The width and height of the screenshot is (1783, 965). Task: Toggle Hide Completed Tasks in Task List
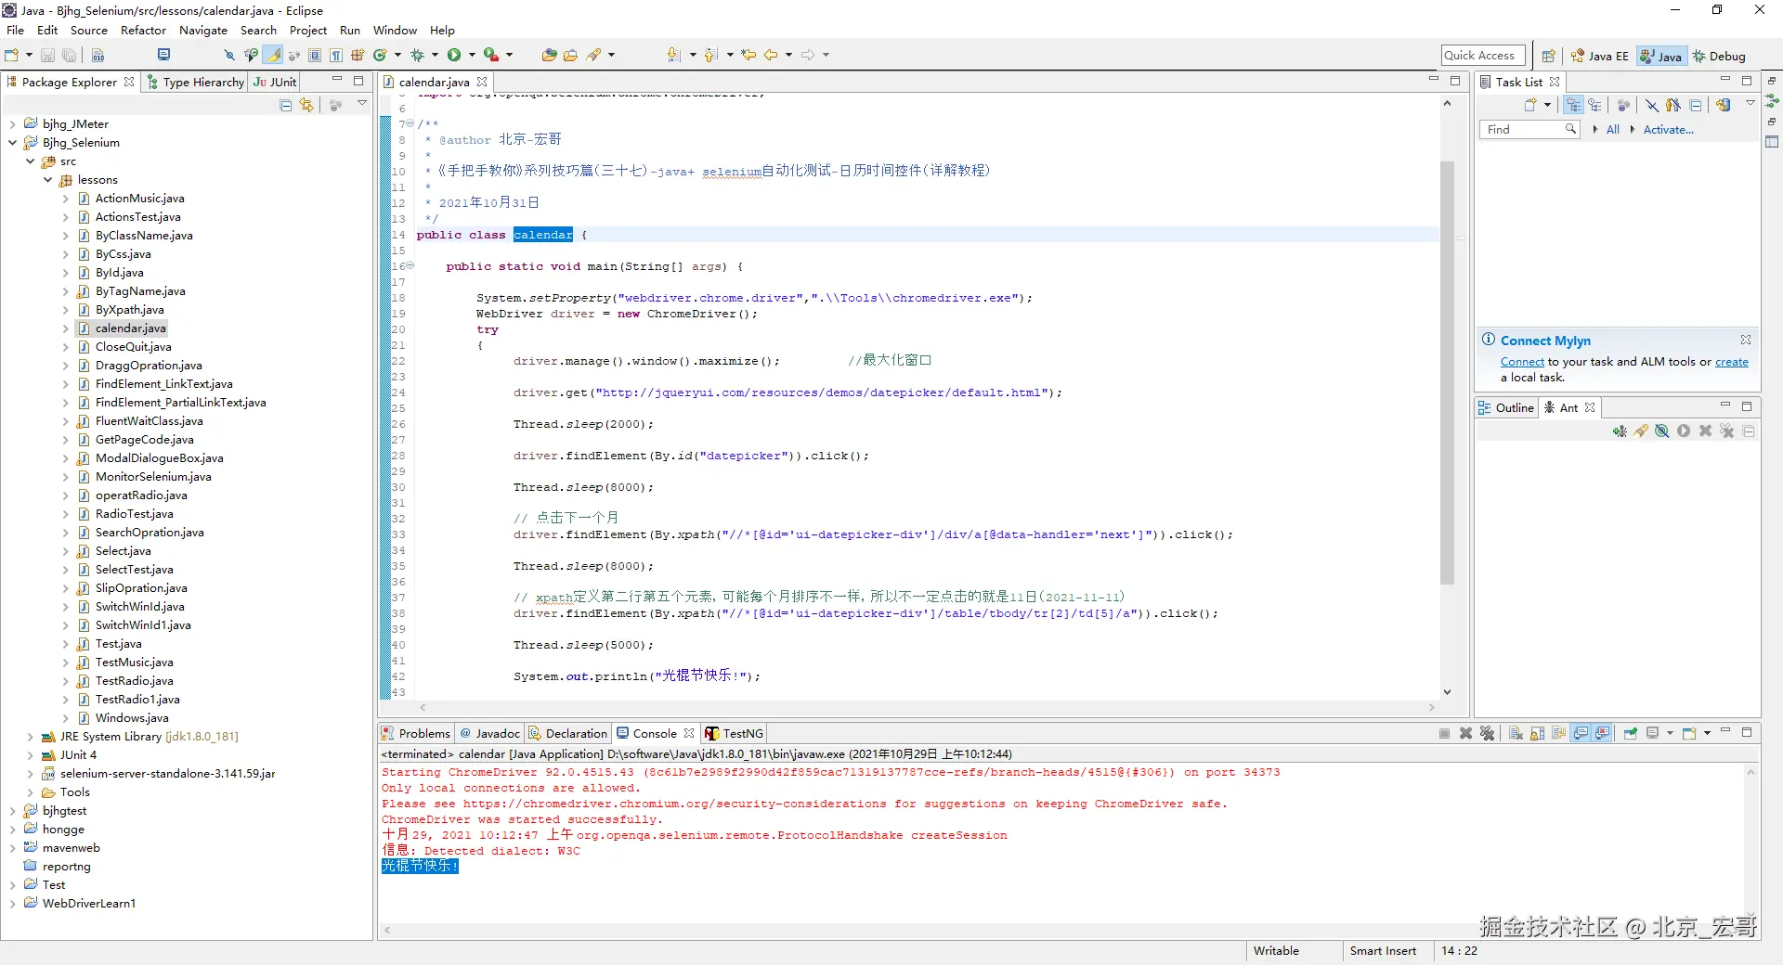coord(1652,106)
